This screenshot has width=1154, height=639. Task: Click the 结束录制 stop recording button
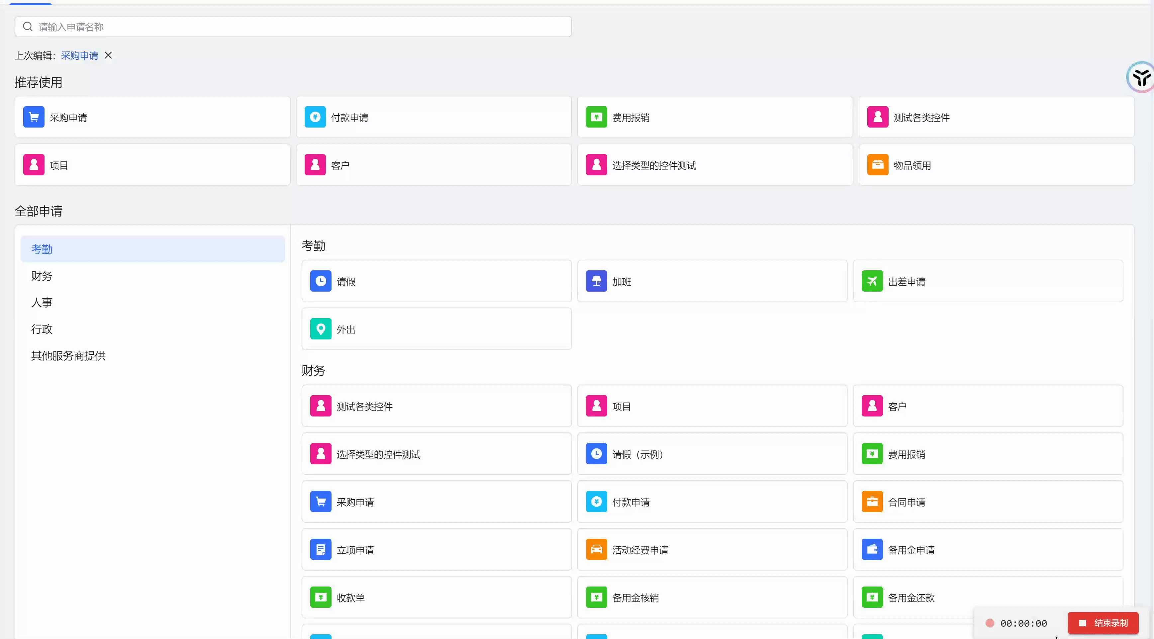[1104, 623]
